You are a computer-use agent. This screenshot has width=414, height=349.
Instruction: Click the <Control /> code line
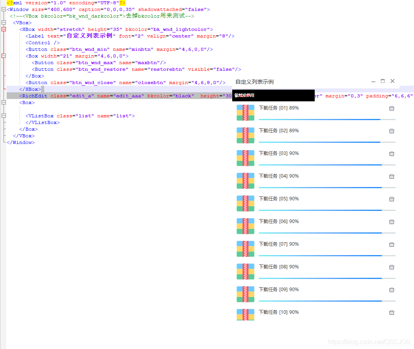[x=43, y=43]
